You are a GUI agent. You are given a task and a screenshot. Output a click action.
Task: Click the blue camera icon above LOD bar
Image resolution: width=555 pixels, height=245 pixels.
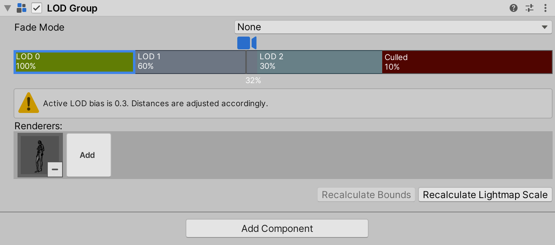247,43
